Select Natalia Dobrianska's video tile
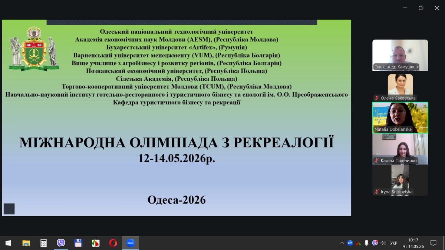Image resolution: width=445 pixels, height=250 pixels. click(400, 118)
